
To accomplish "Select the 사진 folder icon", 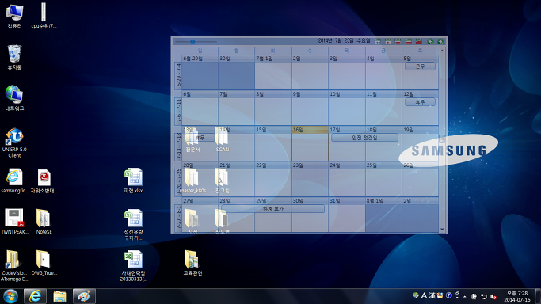I will (x=192, y=221).
